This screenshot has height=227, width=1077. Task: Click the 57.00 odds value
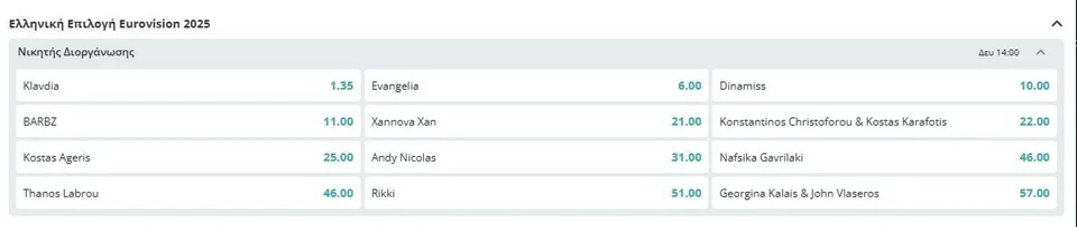1034,193
